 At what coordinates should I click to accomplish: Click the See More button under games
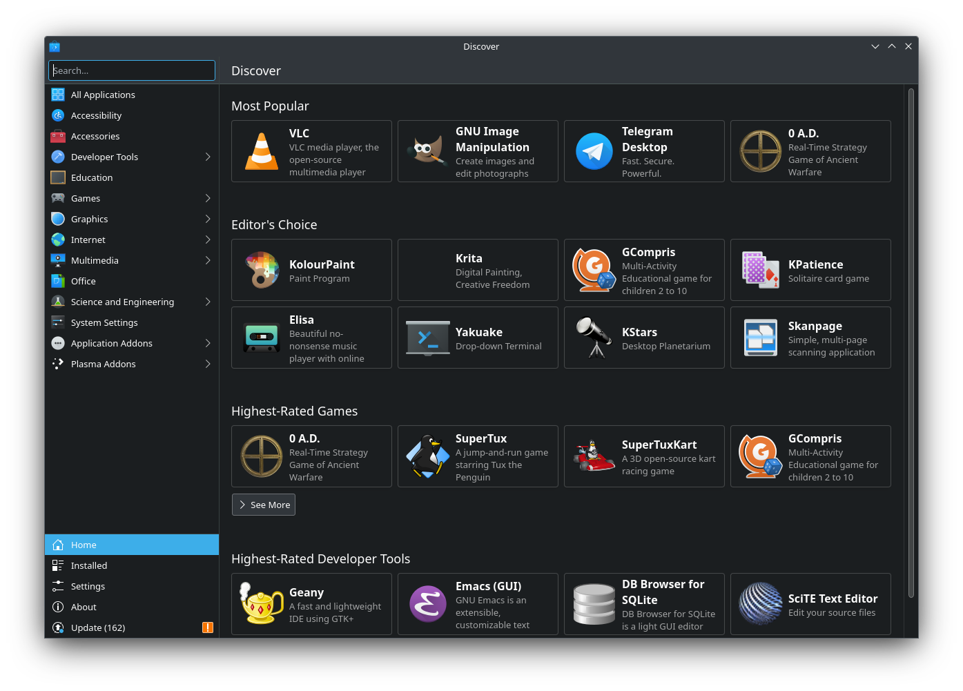coord(264,505)
